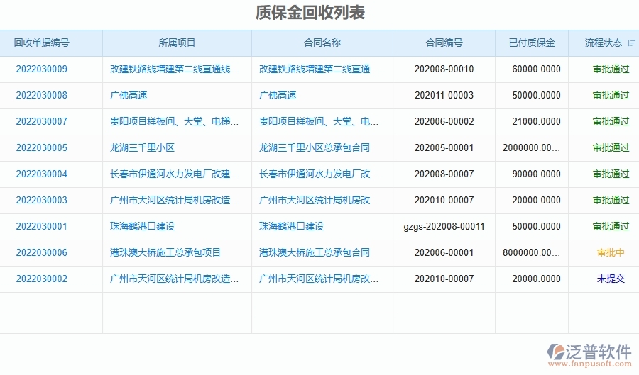The height and width of the screenshot is (375, 639).
Task: Open recovery record 2022030009
Action: pos(41,69)
